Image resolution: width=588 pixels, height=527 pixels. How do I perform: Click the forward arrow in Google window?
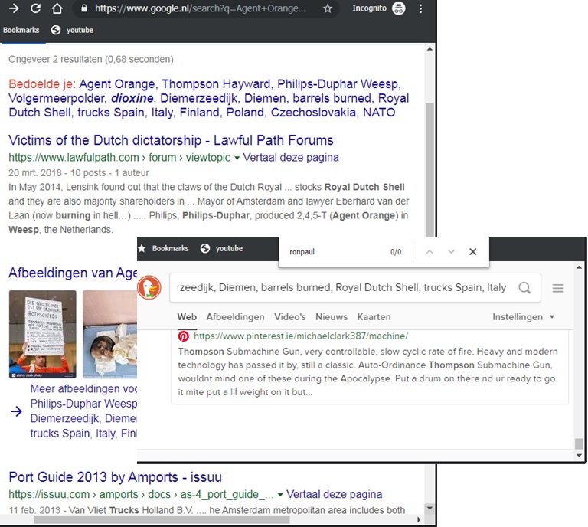pos(14,8)
